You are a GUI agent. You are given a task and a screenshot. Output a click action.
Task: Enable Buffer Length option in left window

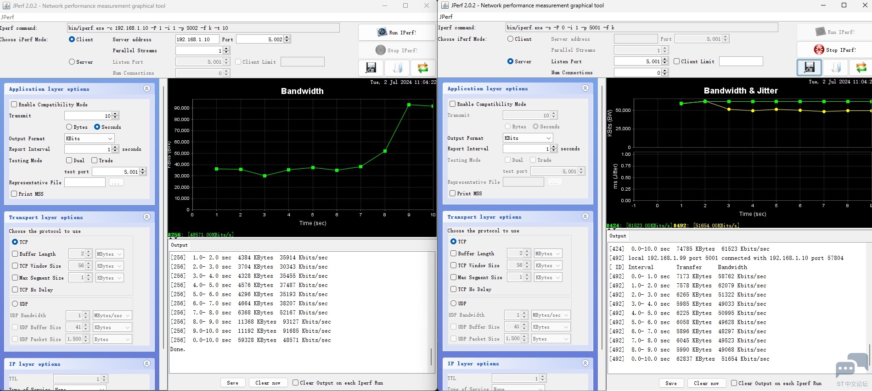(15, 254)
